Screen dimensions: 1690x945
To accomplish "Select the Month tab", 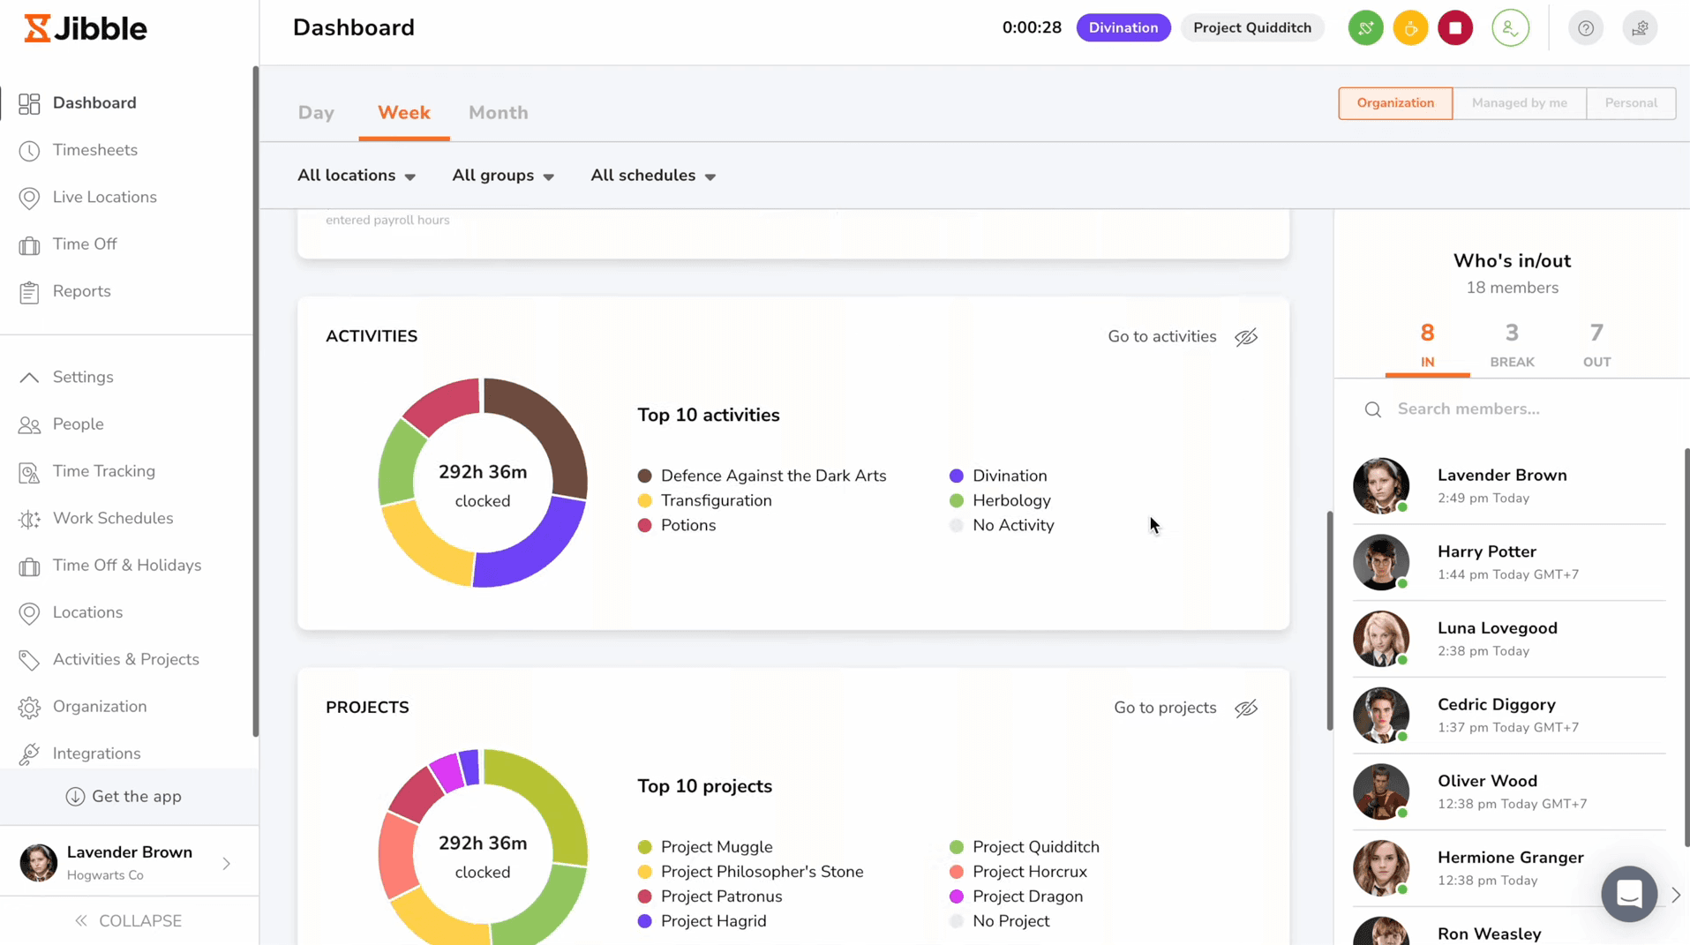I will click(499, 113).
